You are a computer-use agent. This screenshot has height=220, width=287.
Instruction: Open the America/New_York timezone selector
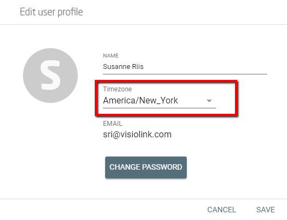tap(159, 100)
